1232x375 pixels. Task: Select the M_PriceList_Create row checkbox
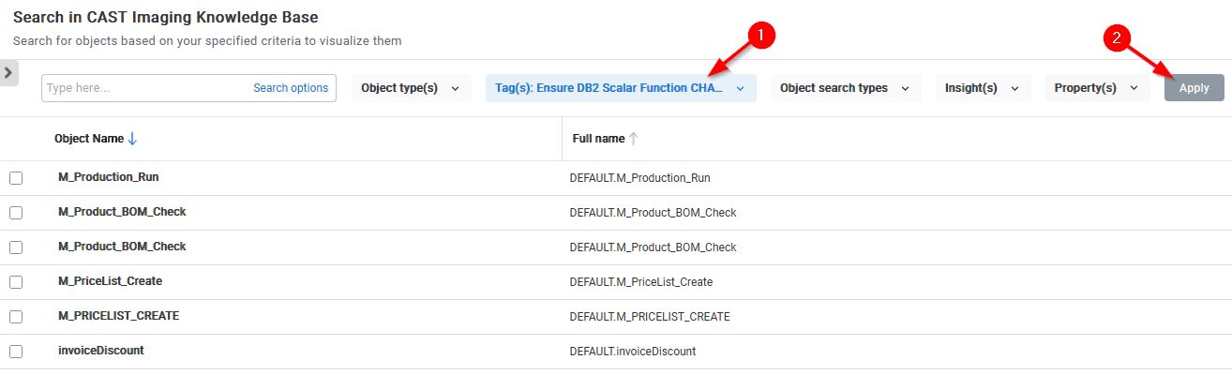(16, 282)
